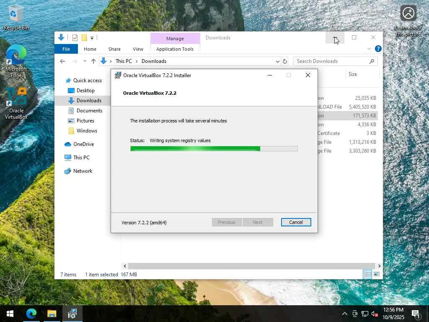Screen dimensions: 429x322
Task: Go up one folder level
Action: pyautogui.click(x=93, y=61)
